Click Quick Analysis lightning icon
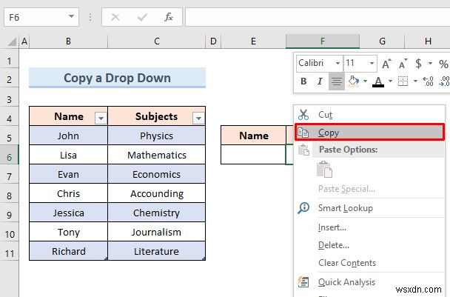This screenshot has width=450, height=297. pos(303,281)
